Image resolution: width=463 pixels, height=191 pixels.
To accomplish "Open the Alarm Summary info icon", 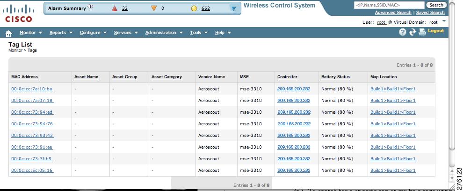I will 90,7.
